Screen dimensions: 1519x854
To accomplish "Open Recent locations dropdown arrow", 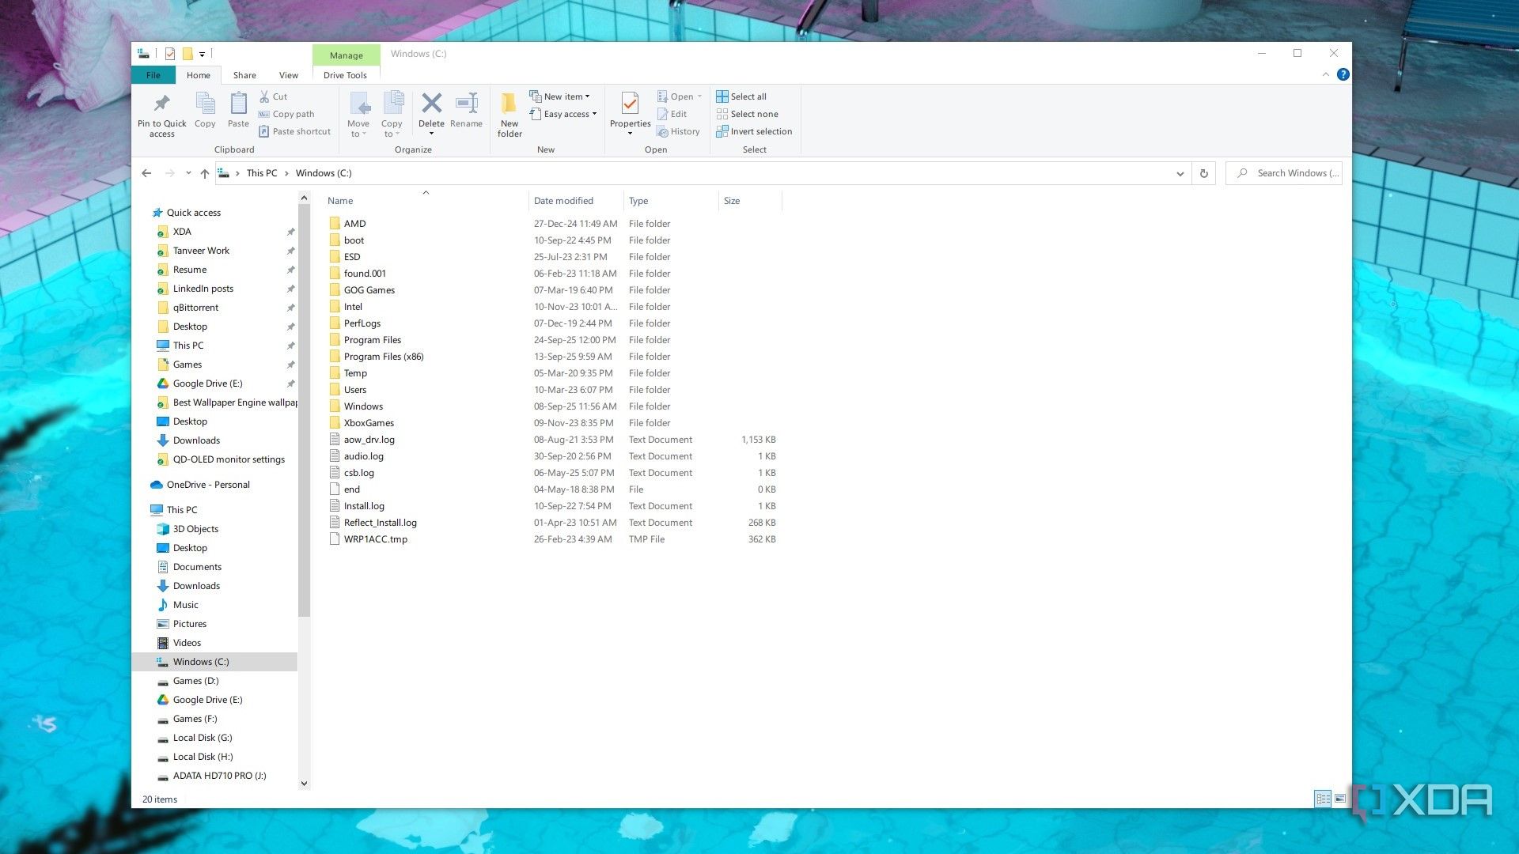I will (188, 173).
